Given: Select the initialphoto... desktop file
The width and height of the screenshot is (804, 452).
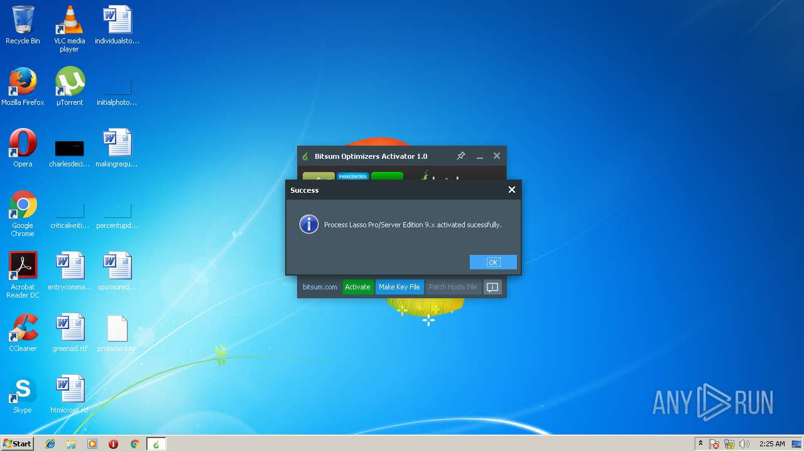Looking at the screenshot, I should [117, 91].
